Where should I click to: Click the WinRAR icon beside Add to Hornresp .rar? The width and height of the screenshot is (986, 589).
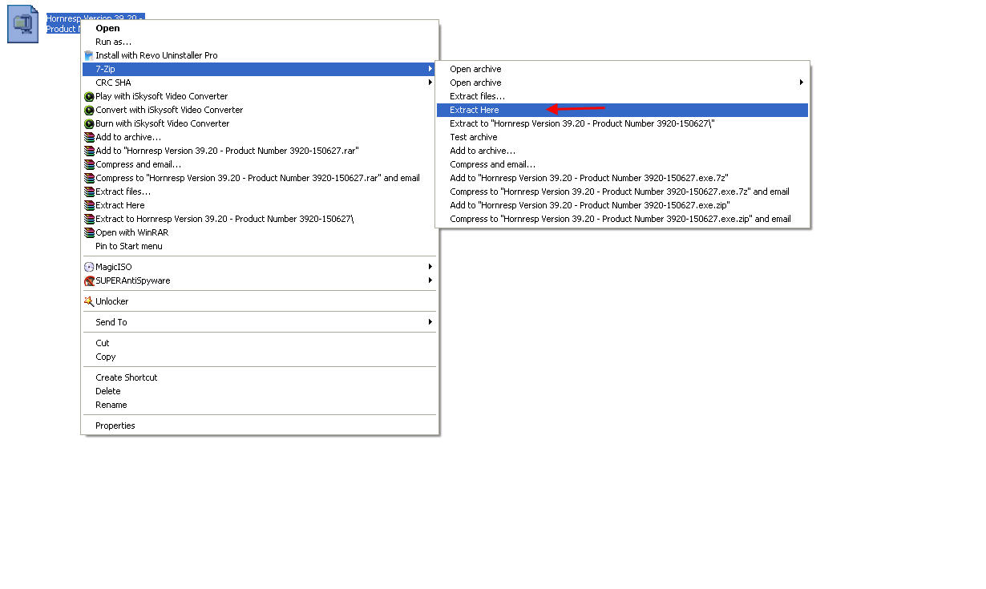[89, 151]
